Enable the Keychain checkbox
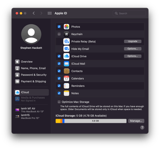Image resolution: width=160 pixels, height=149 pixels. point(59,34)
